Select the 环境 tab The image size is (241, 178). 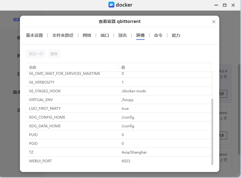(140, 35)
